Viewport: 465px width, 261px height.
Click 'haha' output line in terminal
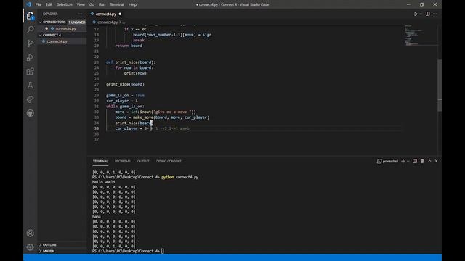tap(97, 217)
